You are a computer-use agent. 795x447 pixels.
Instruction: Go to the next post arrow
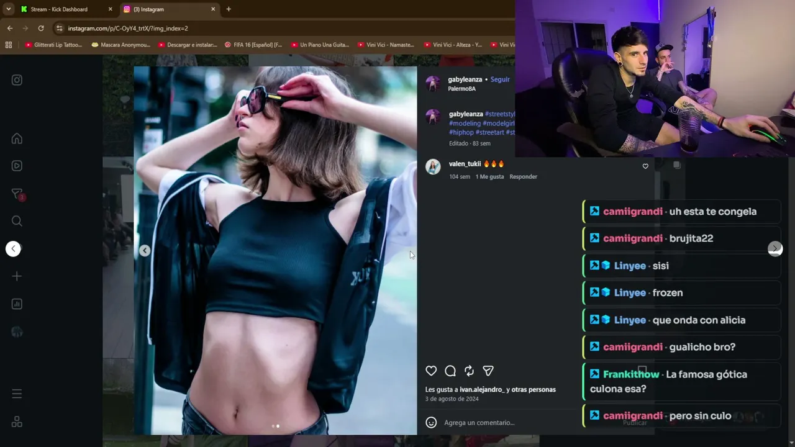(x=775, y=248)
